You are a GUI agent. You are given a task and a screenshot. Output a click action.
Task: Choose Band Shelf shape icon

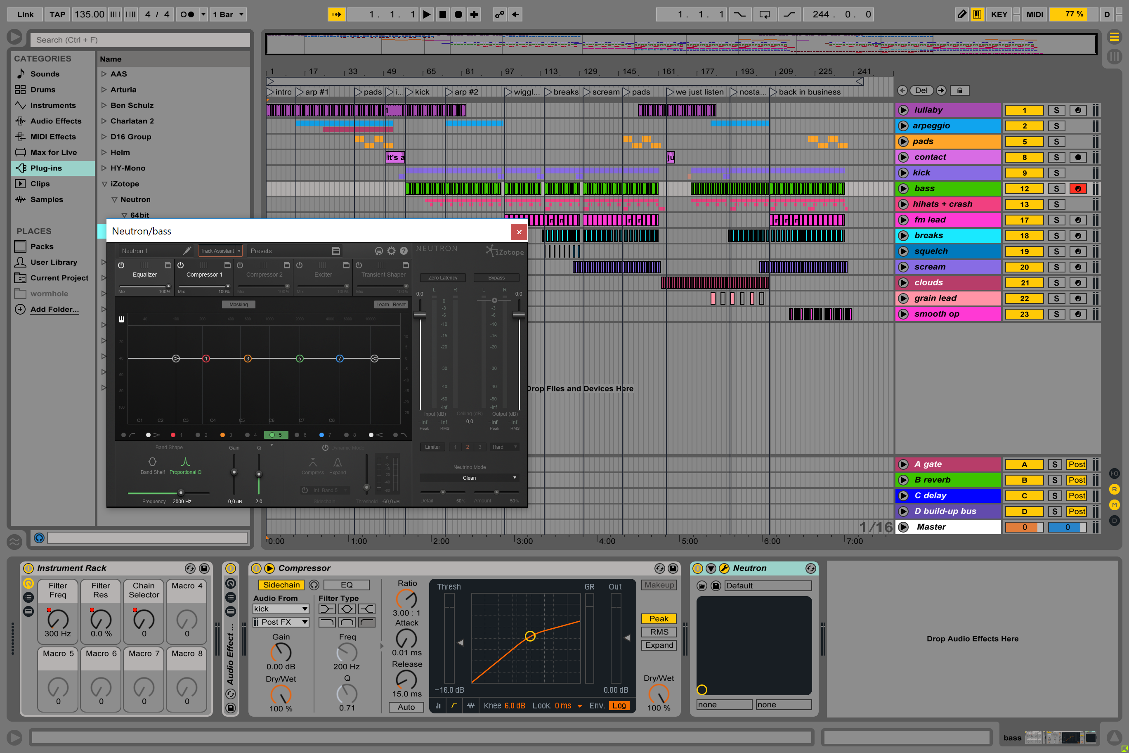(152, 462)
